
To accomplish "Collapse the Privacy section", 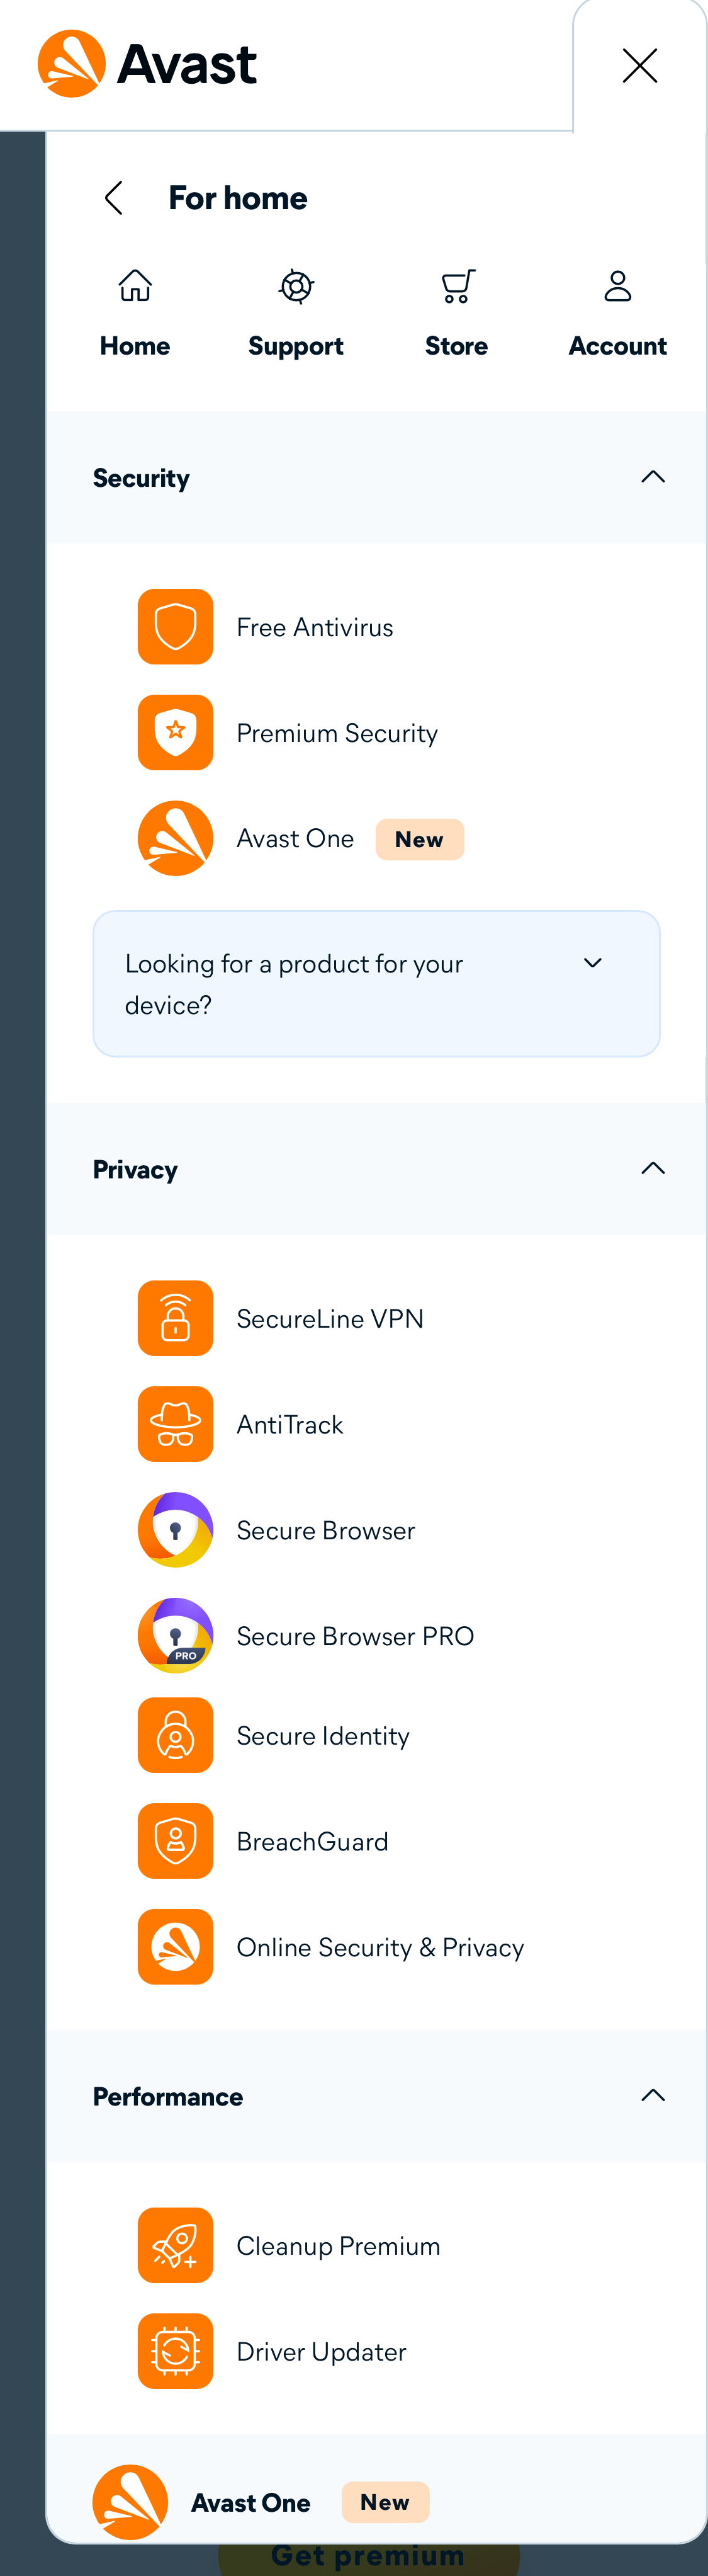I will pyautogui.click(x=652, y=1168).
